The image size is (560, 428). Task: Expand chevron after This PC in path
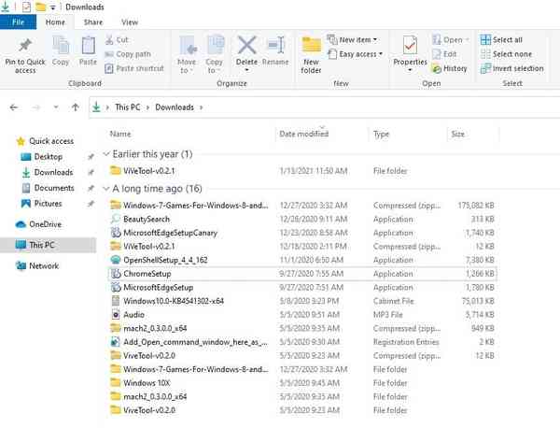[x=147, y=107]
